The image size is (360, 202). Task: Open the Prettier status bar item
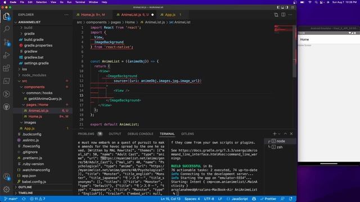268,199
